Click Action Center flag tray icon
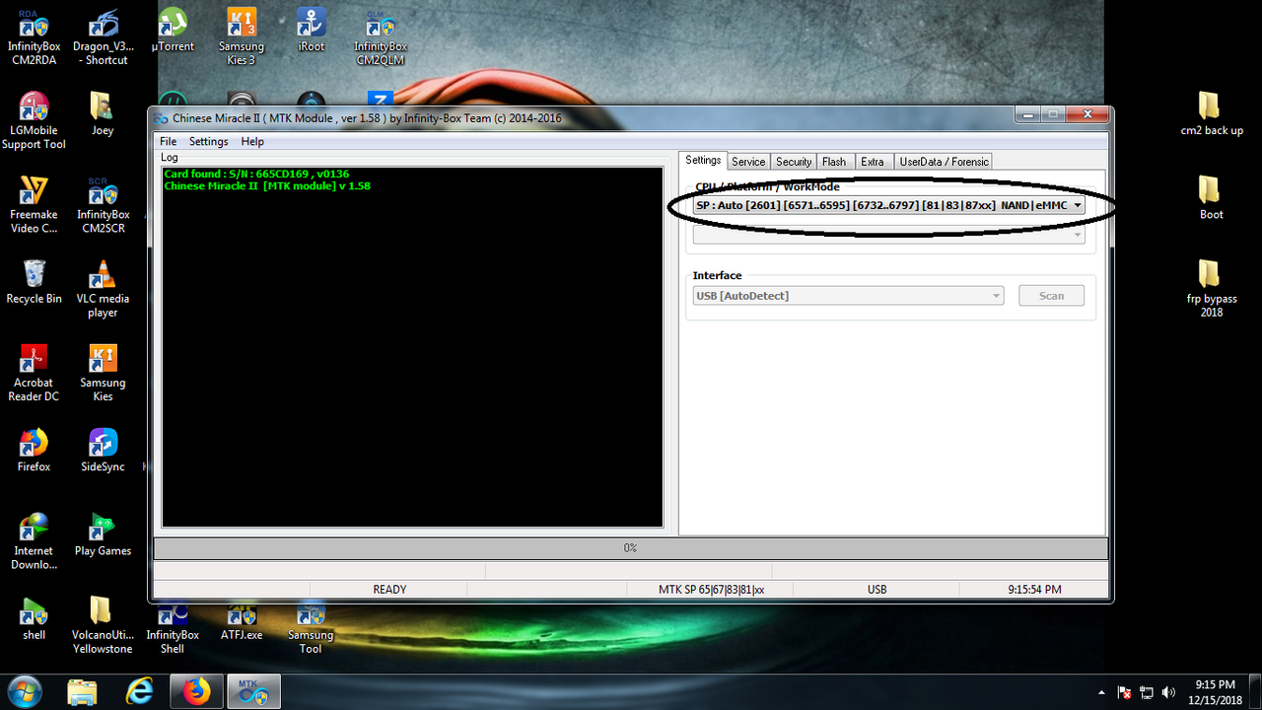1262x710 pixels. [1124, 692]
